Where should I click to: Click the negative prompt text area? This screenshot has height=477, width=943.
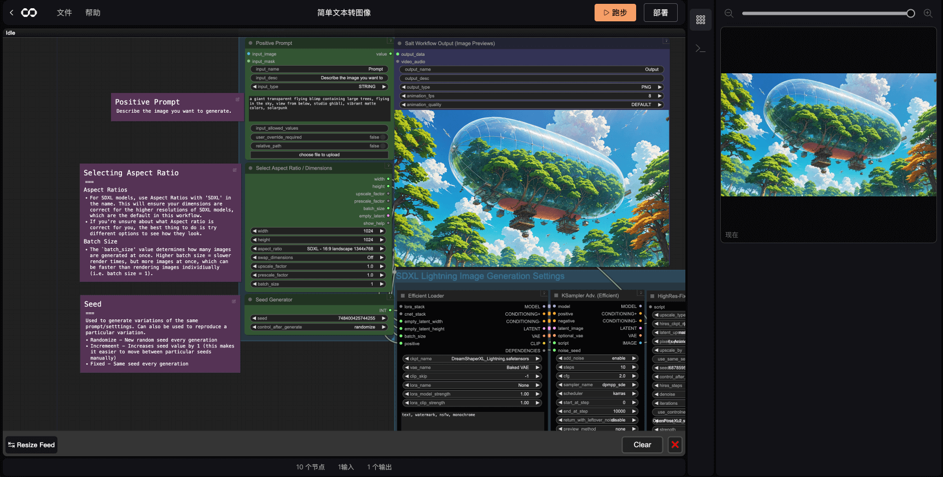click(473, 420)
